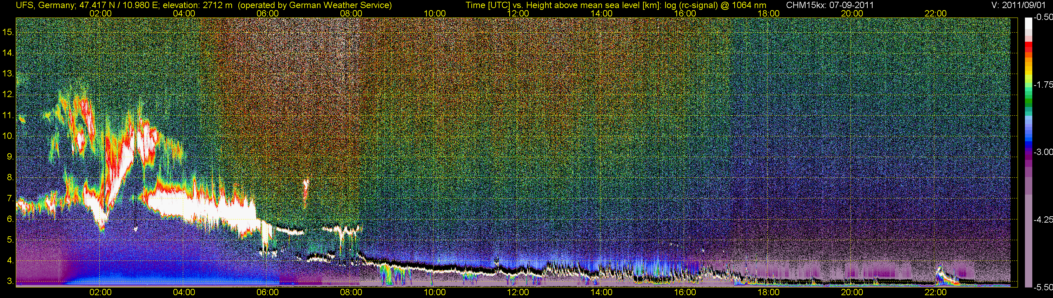Click the "06:00" label on the bottom time axis
This screenshot has width=1053, height=298.
pos(267,292)
